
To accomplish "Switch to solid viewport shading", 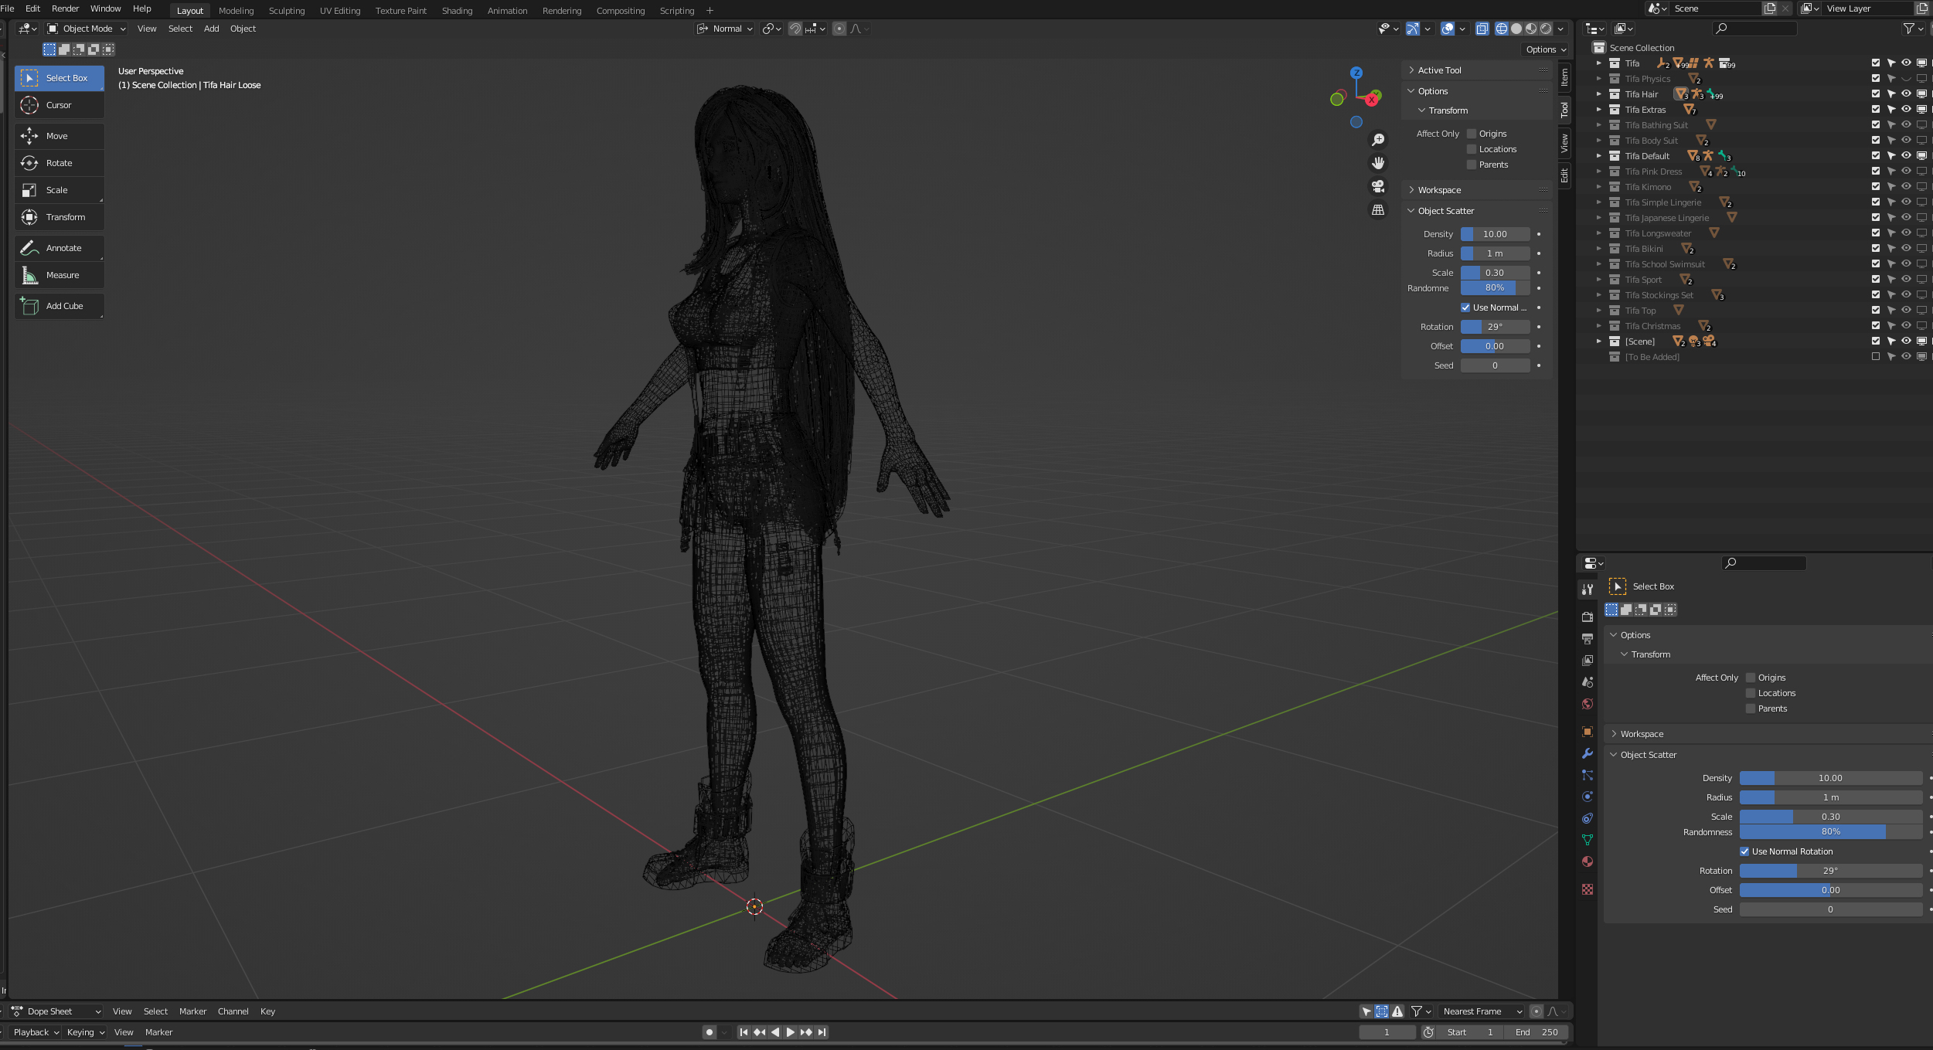I will (x=1516, y=29).
